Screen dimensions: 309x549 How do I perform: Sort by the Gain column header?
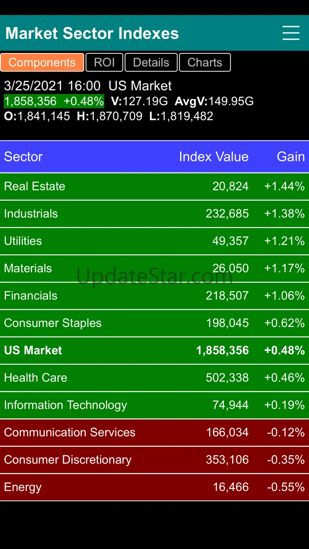point(290,157)
